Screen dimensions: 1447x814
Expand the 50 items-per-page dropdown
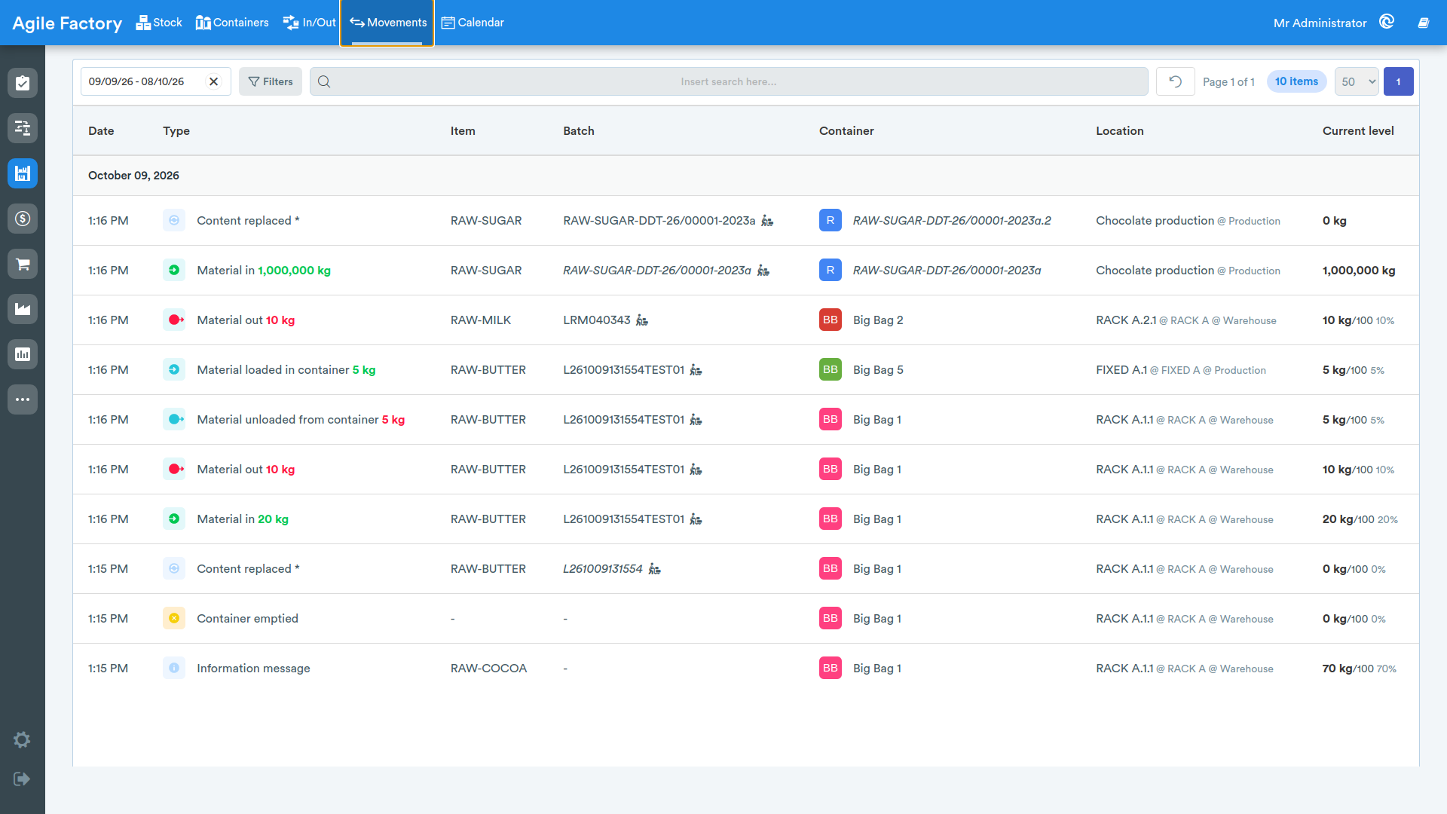tap(1357, 81)
